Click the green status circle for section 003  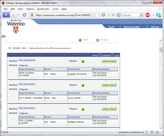point(83,85)
